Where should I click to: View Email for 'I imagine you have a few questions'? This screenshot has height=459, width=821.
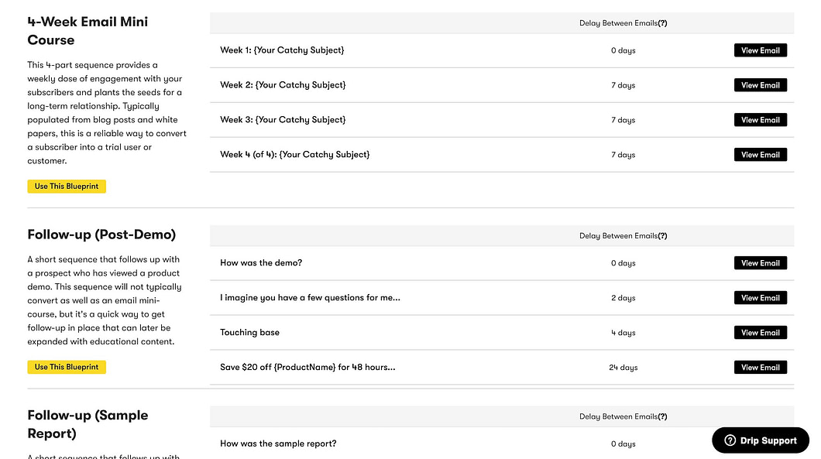pos(760,297)
